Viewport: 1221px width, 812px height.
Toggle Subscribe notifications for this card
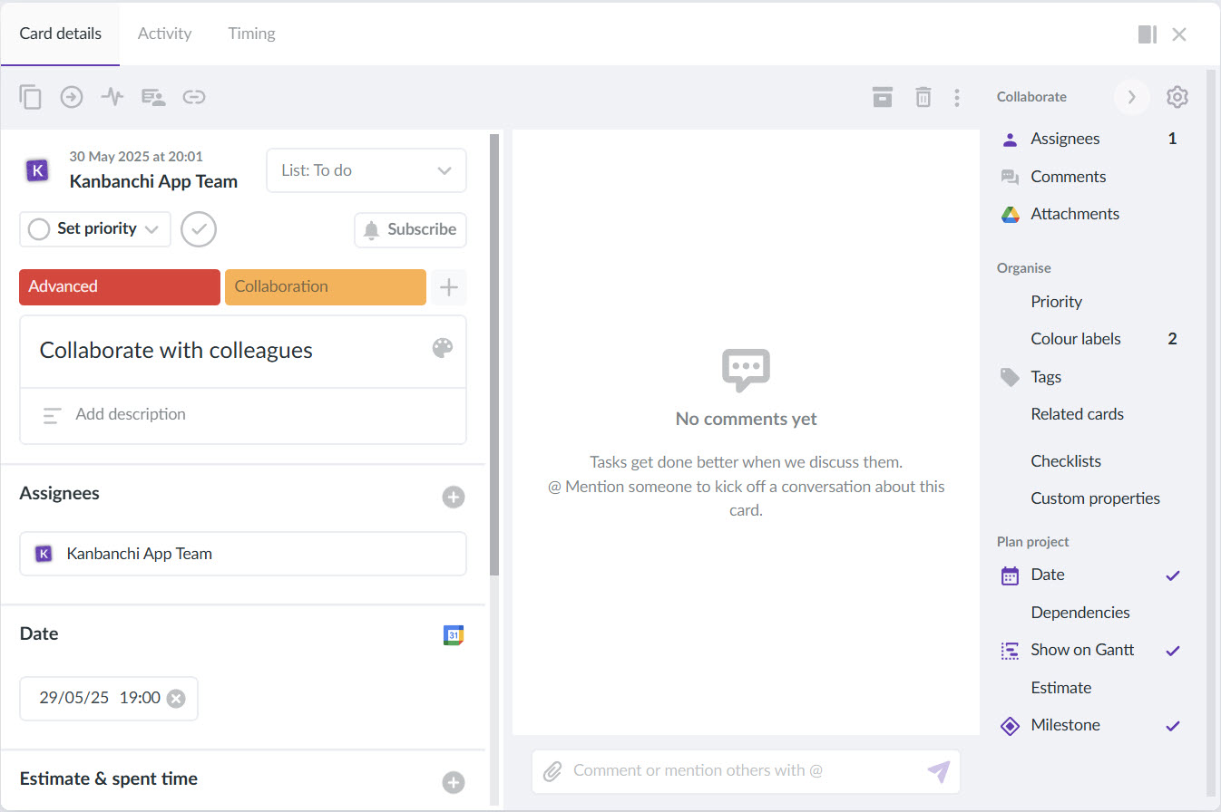(410, 229)
